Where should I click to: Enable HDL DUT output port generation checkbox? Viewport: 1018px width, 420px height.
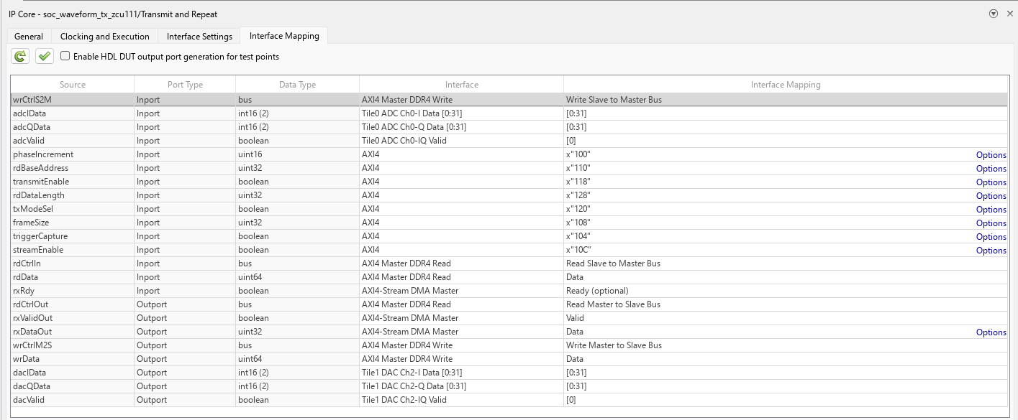65,56
